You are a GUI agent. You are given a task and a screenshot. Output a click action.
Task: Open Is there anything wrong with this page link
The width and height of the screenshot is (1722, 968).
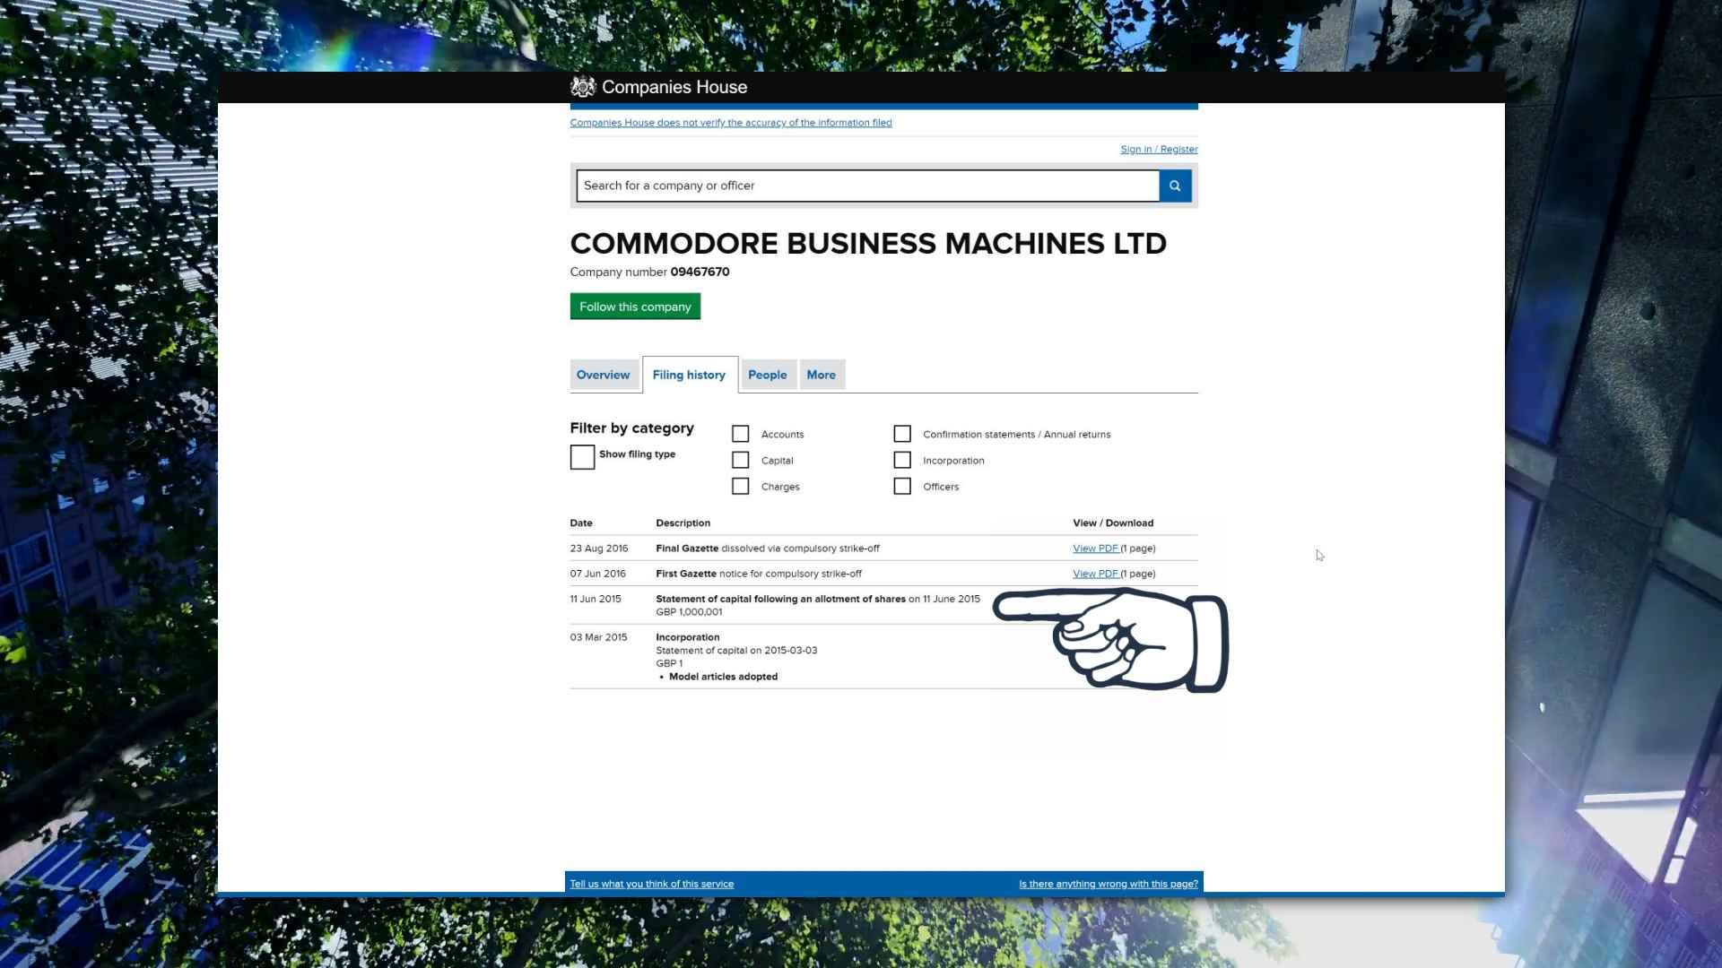tap(1109, 884)
